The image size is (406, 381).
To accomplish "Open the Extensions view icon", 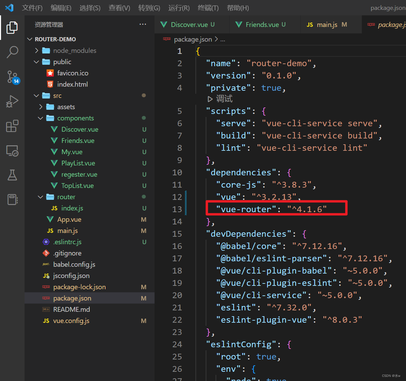I will click(x=12, y=126).
